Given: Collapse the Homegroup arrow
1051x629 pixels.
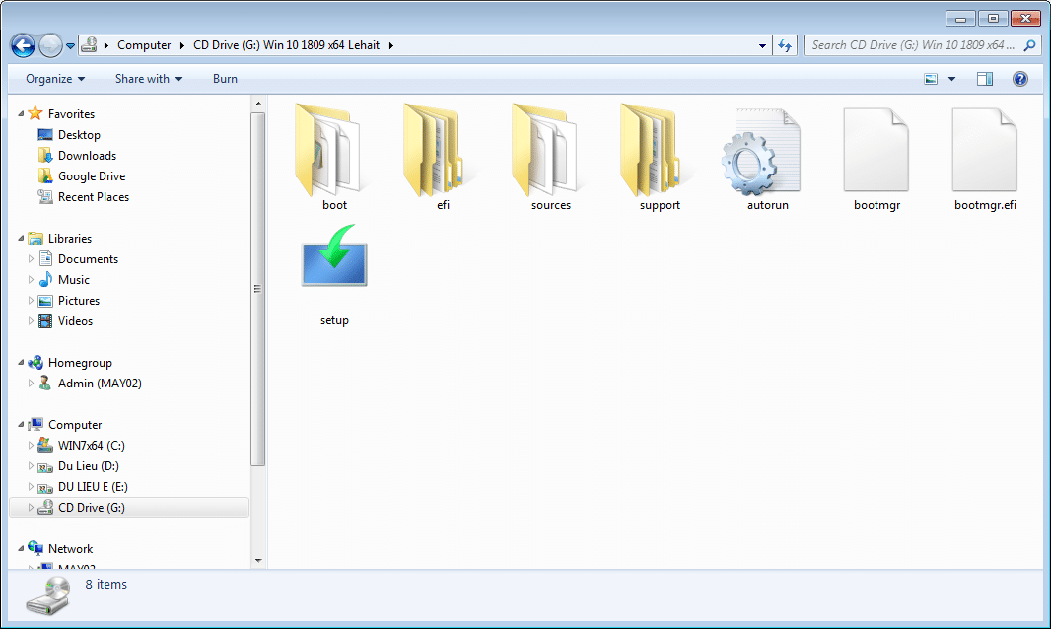Looking at the screenshot, I should pos(21,363).
